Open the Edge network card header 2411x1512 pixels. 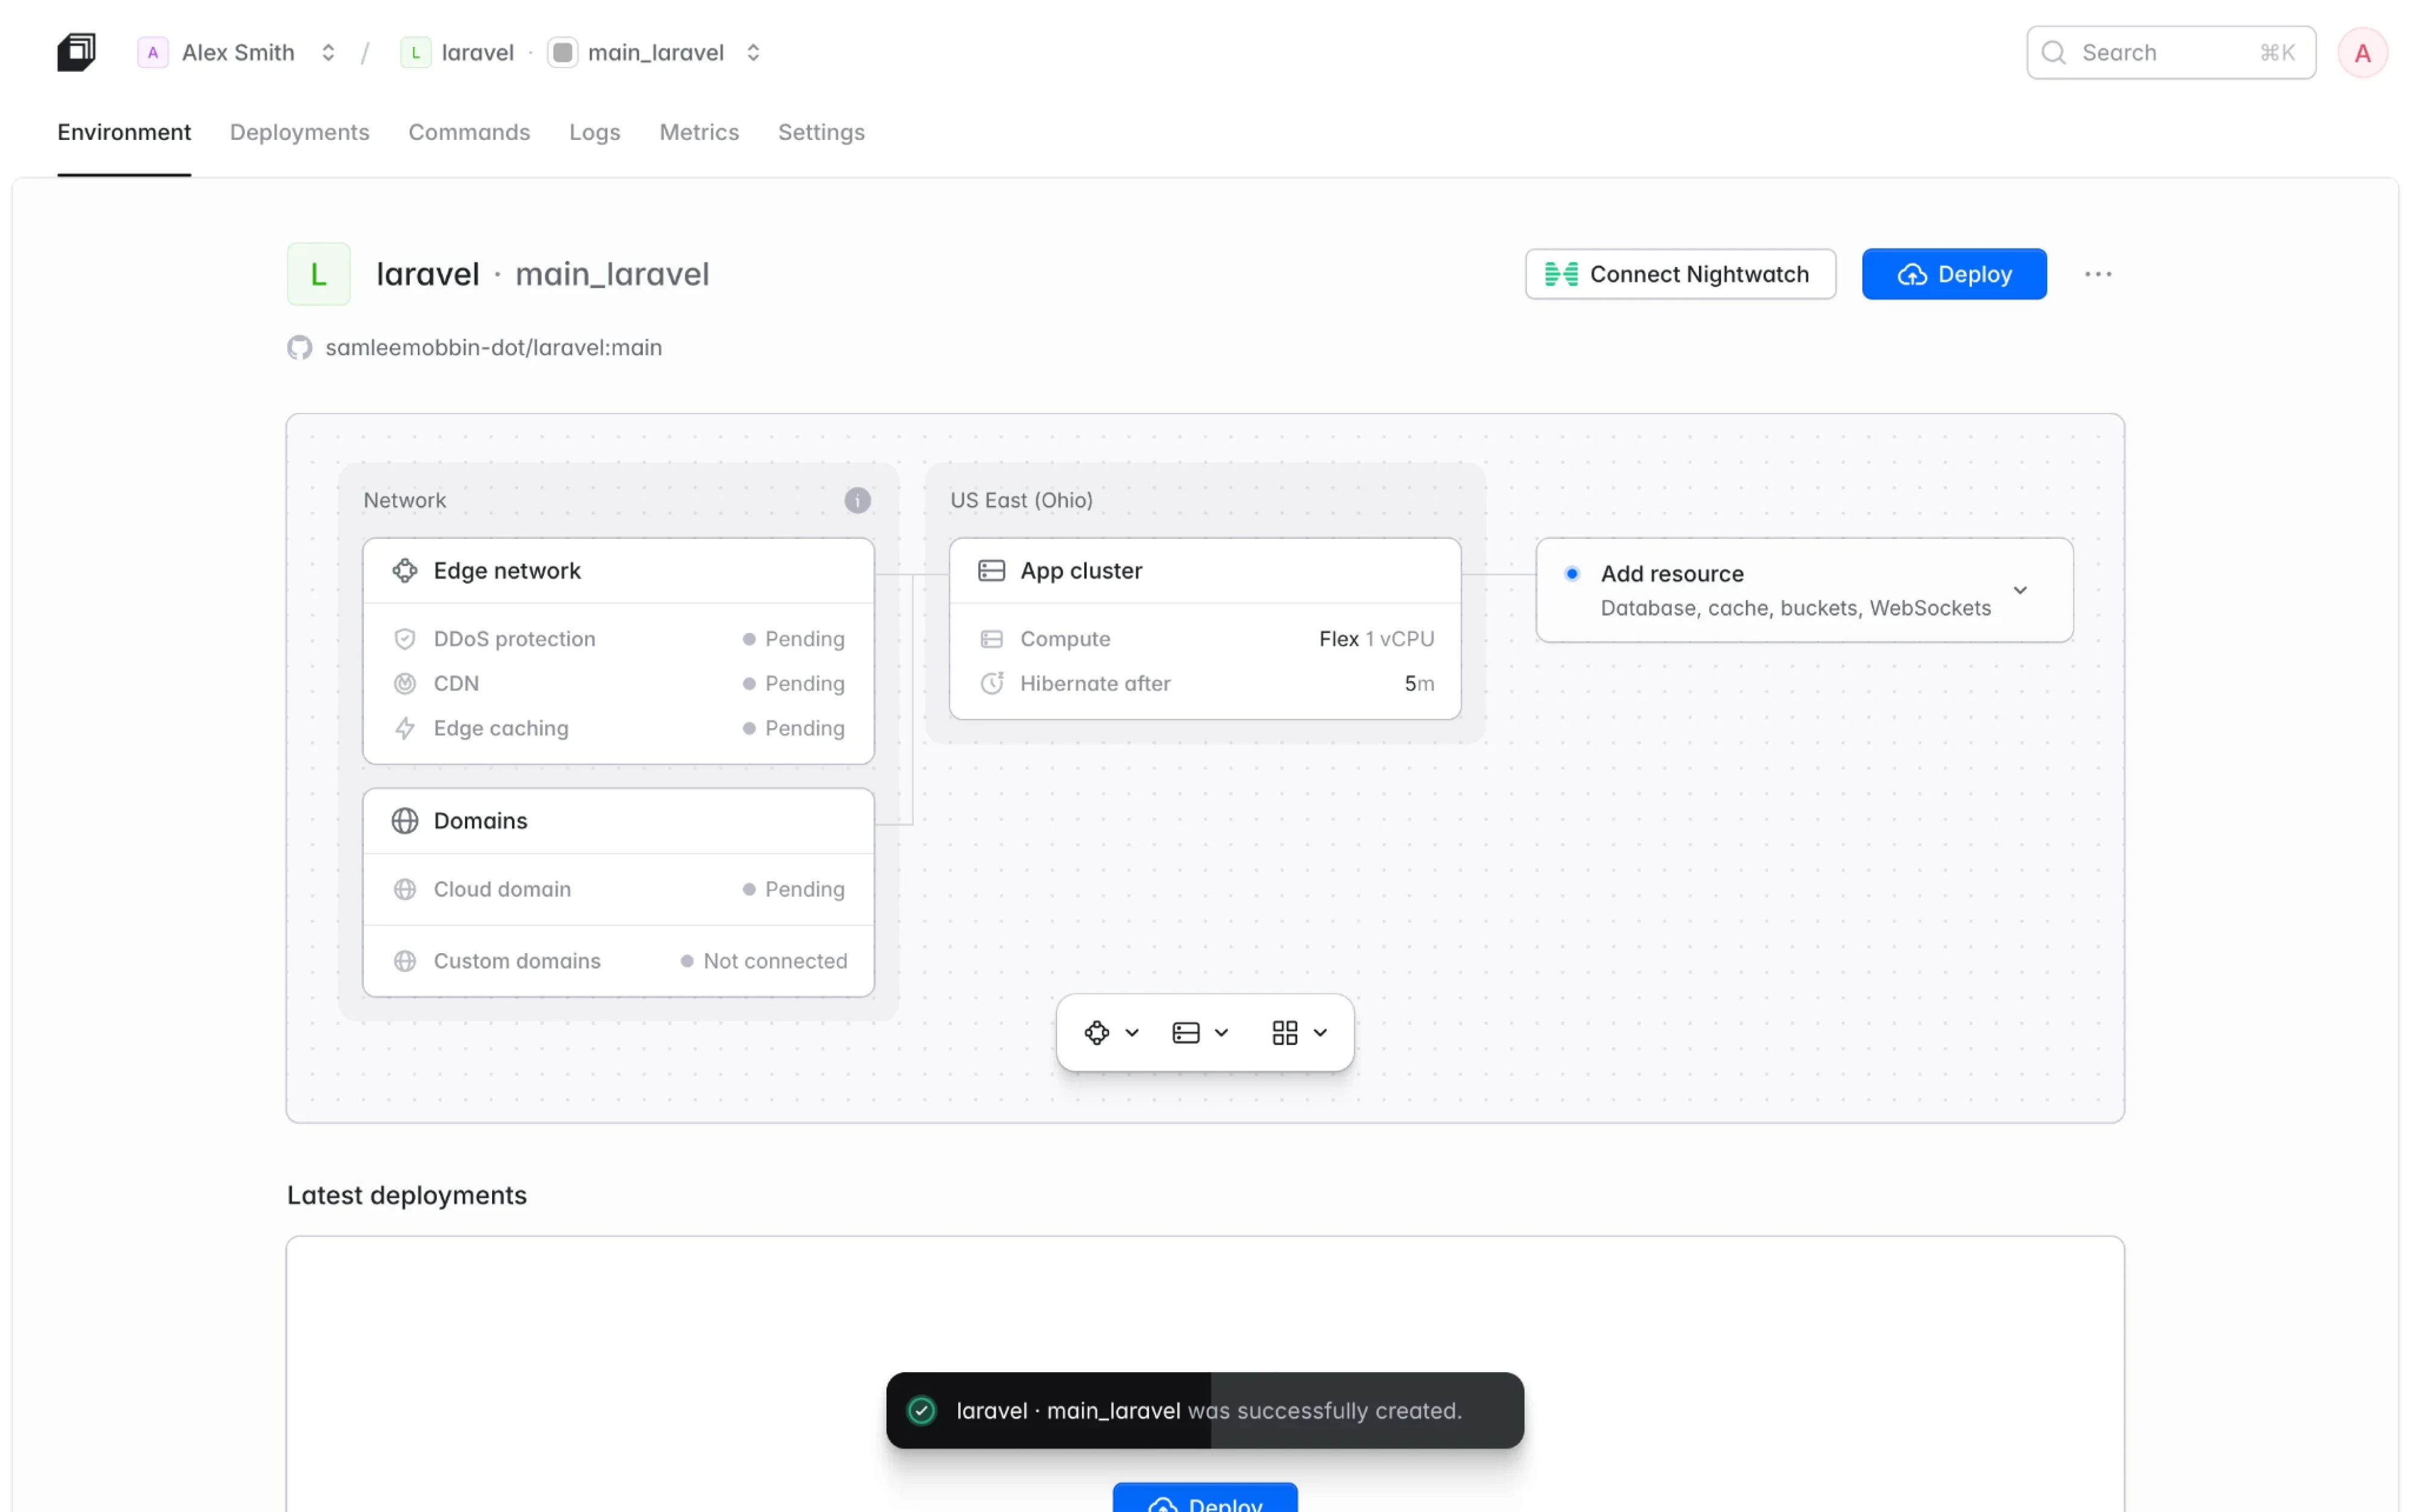coord(618,571)
